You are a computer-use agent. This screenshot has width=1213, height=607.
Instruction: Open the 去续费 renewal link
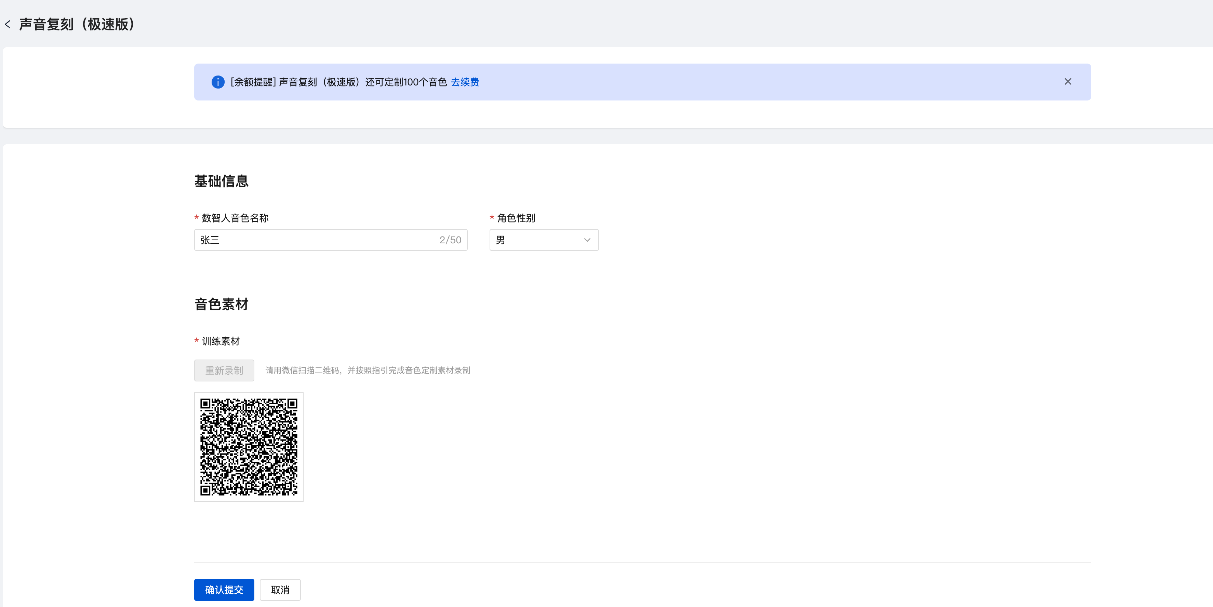click(x=464, y=82)
